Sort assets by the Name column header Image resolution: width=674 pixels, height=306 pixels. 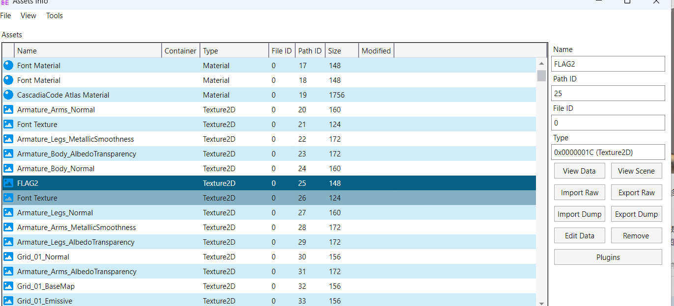pyautogui.click(x=88, y=51)
